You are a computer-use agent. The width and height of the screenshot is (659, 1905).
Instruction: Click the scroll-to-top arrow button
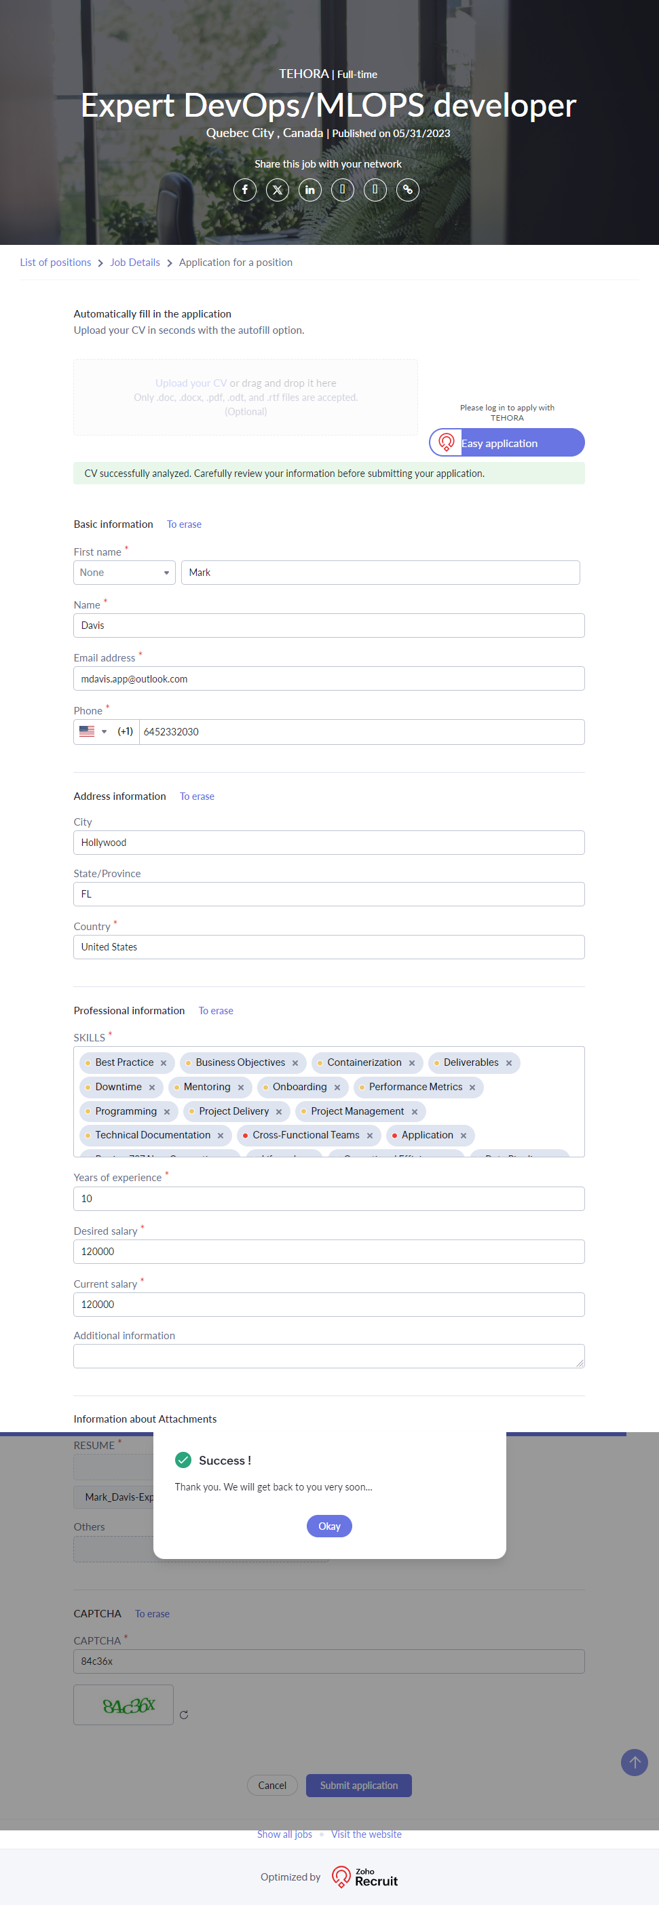click(634, 1763)
